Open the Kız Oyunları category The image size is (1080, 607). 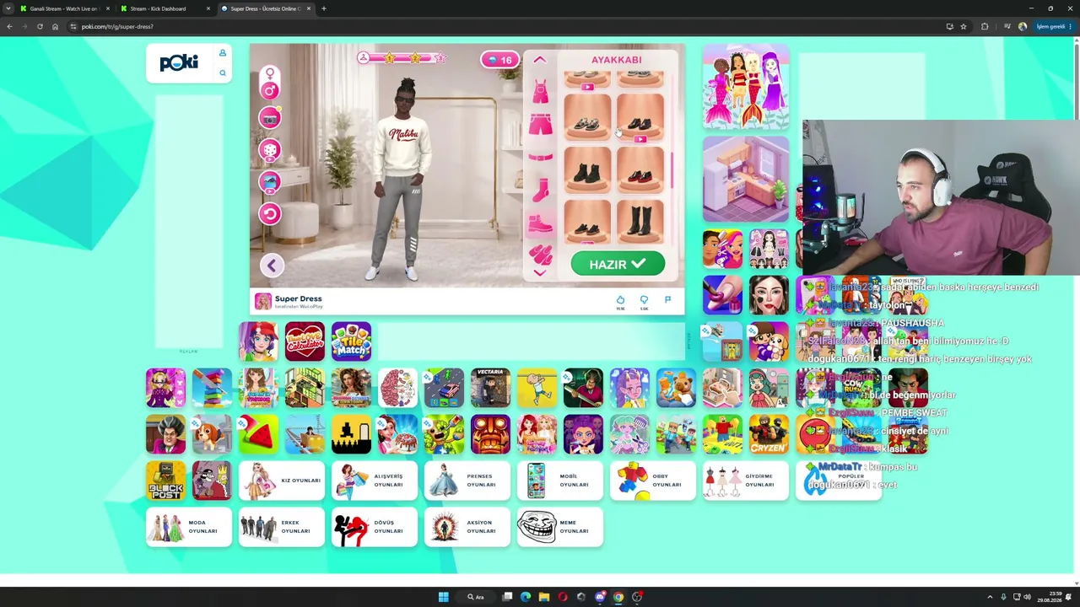[x=282, y=481]
